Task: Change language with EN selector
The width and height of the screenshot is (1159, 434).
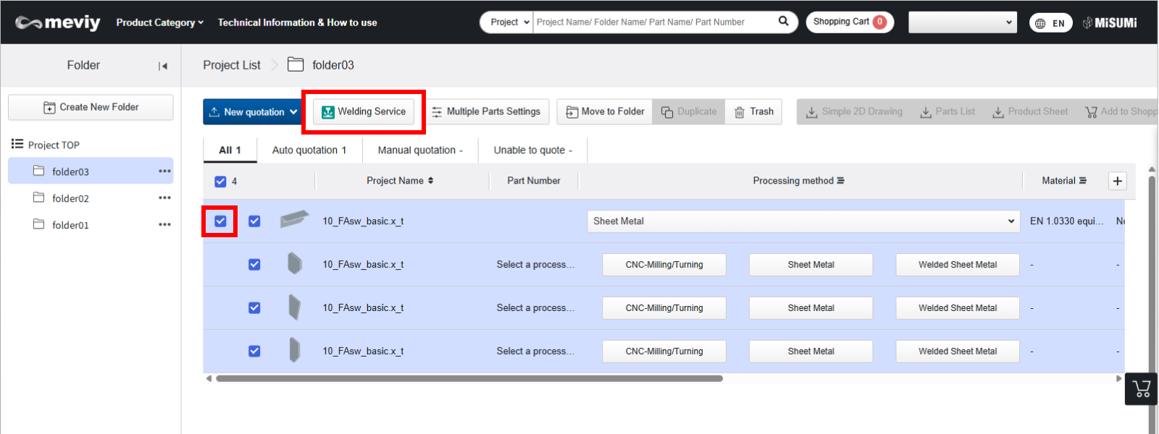Action: point(1051,23)
